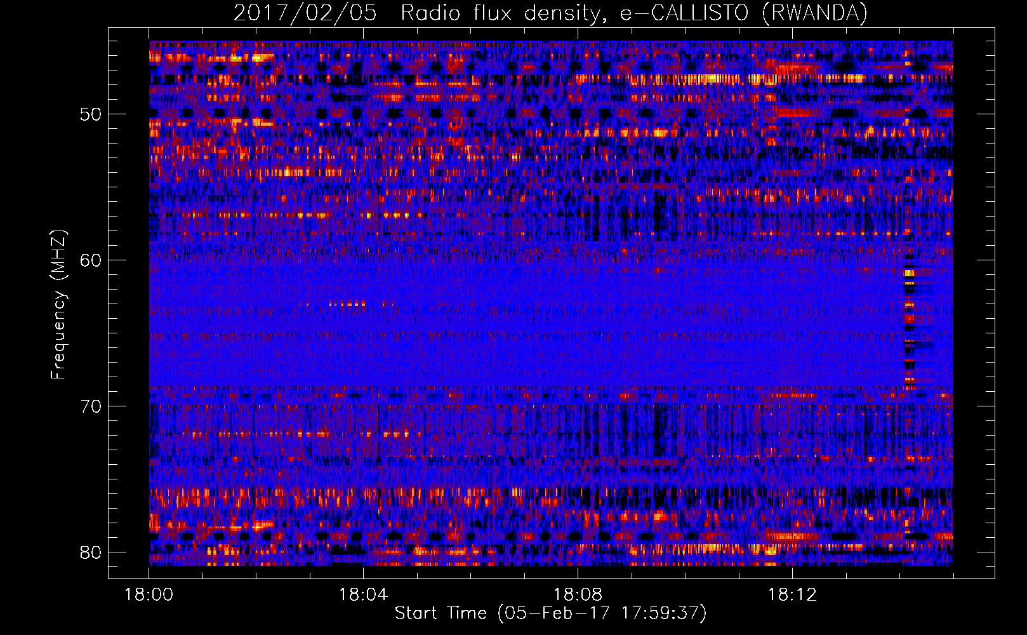
Task: Click the 50 frequency tick label
Action: 91,114
